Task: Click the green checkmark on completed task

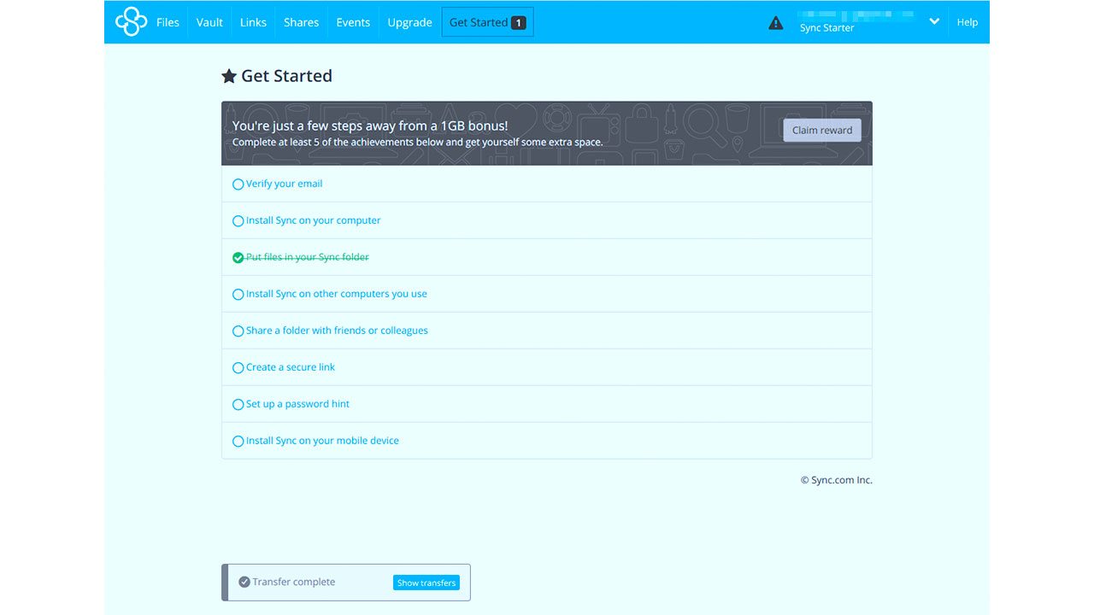Action: (238, 257)
